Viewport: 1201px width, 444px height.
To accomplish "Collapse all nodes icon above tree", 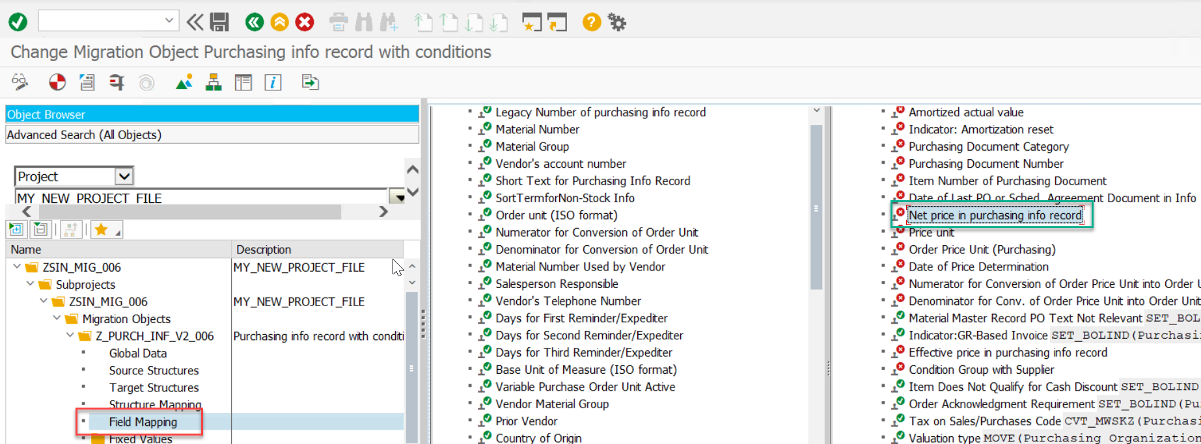I will (x=40, y=229).
